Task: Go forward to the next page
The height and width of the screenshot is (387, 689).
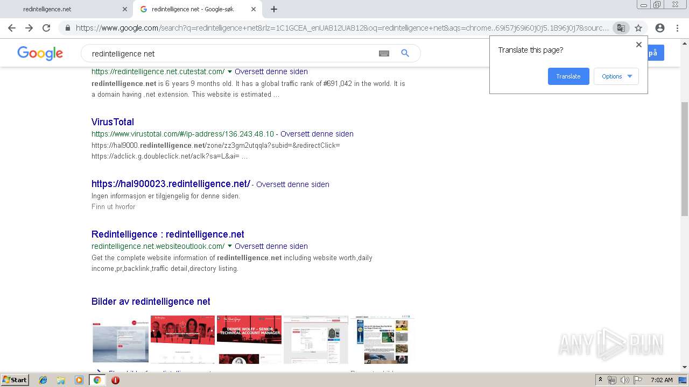Action: click(29, 28)
